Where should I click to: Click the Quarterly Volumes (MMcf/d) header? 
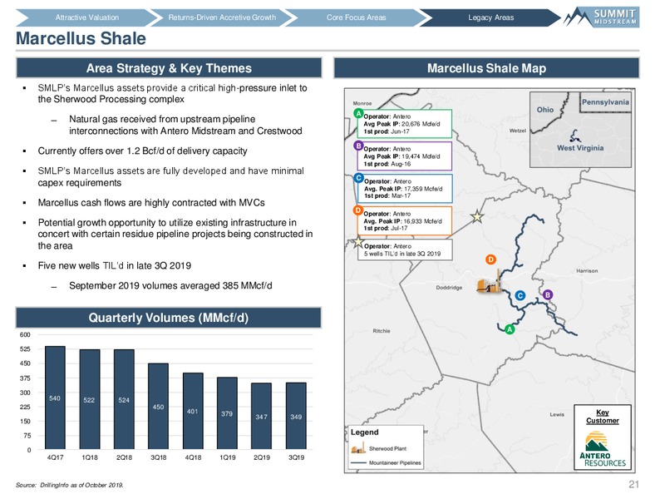tap(169, 318)
